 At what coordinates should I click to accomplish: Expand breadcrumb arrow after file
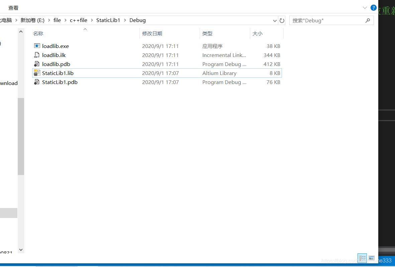(65, 20)
